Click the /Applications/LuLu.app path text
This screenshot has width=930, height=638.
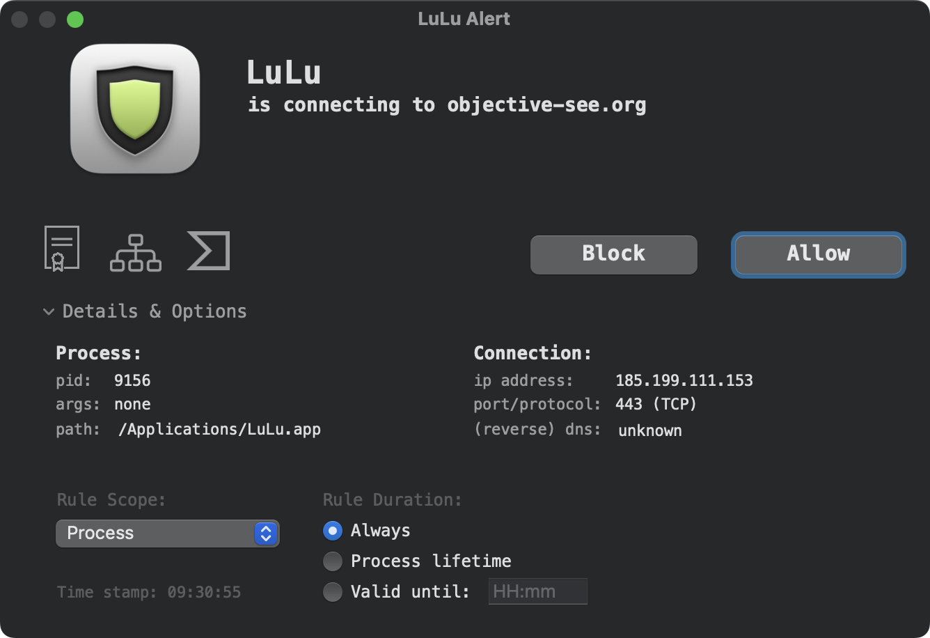tap(219, 429)
